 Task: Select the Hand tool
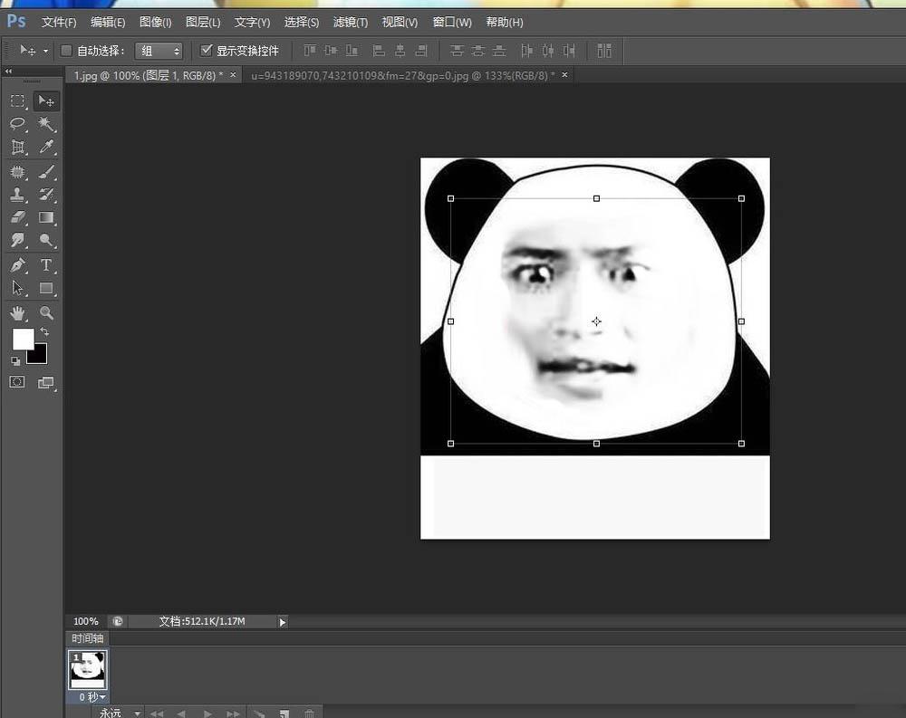[x=17, y=313]
